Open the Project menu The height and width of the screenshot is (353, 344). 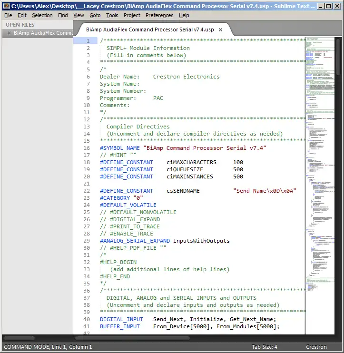tap(132, 15)
